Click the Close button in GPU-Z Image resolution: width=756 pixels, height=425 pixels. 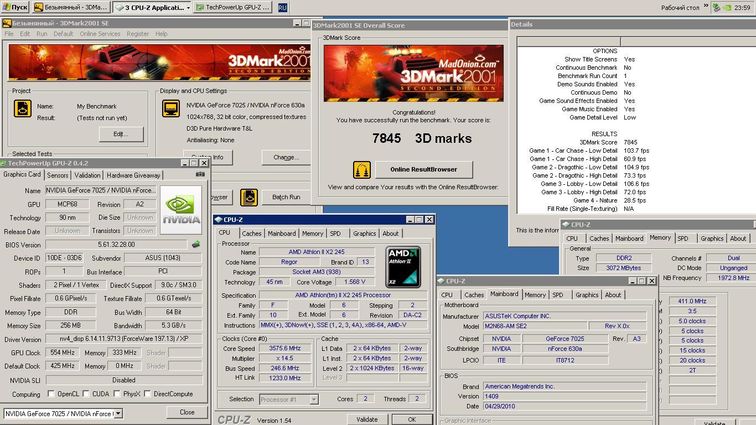pos(187,412)
